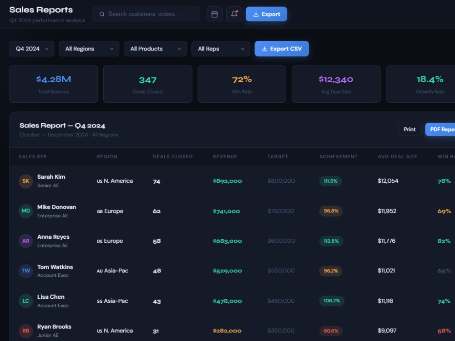Open the notifications bell icon
The height and width of the screenshot is (341, 455).
(x=234, y=14)
